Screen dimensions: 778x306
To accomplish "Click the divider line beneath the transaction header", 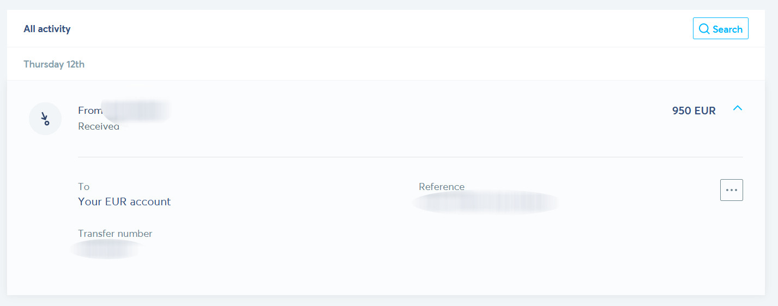I will click(x=410, y=157).
